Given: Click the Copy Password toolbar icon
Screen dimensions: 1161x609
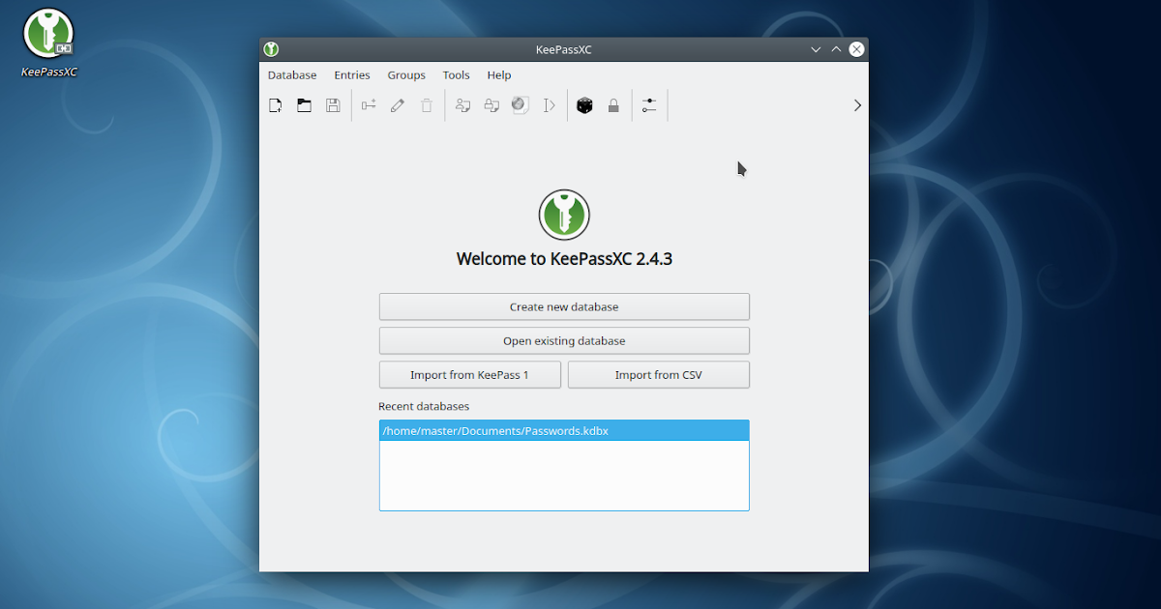Looking at the screenshot, I should pos(491,104).
